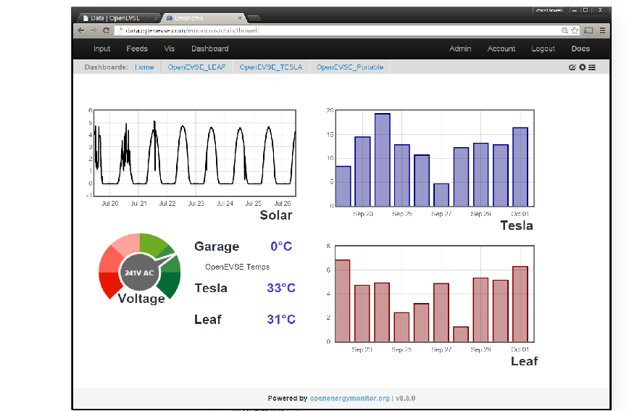This screenshot has width=629, height=411.
Task: Open the Feeds menu
Action: 137,49
